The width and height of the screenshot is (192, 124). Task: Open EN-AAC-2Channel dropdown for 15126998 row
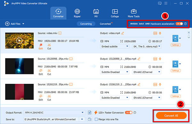(147, 72)
